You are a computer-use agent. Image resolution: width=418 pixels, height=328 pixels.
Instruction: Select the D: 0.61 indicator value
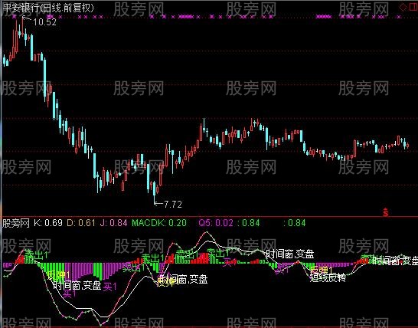tap(81, 223)
